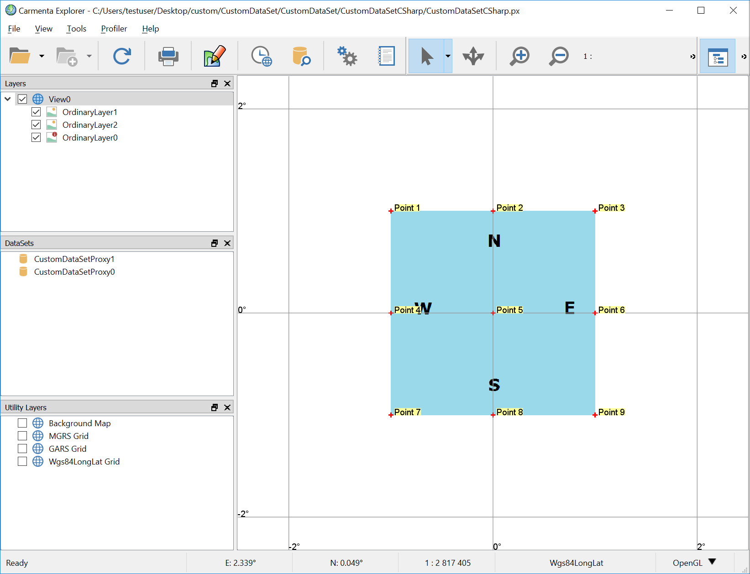Screen dimensions: 750x574
Task: Click the Reload refresh icon
Action: (122, 56)
